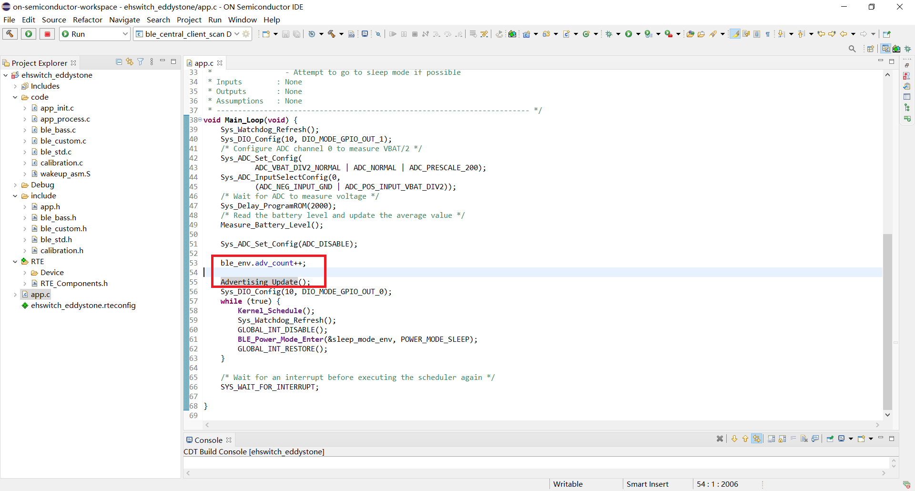Click the hammer Build button in launch bar

tap(10, 34)
